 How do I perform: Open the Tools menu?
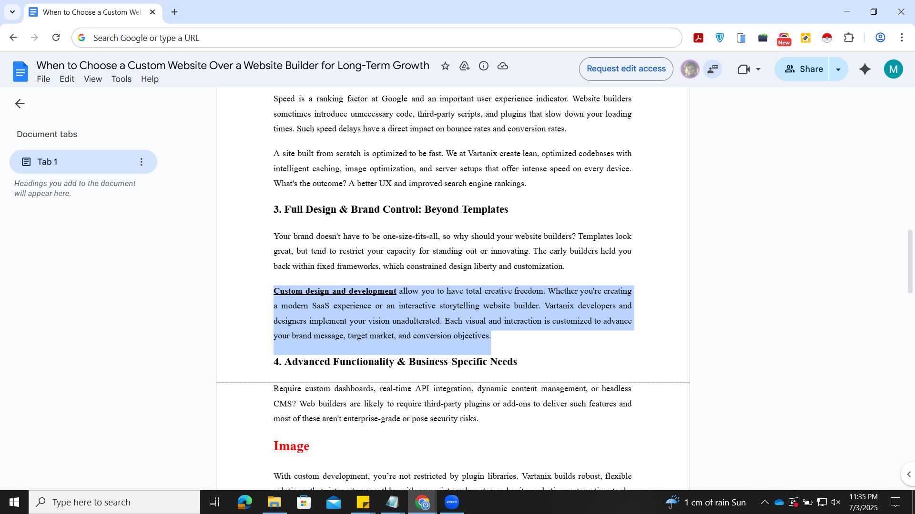point(122,79)
